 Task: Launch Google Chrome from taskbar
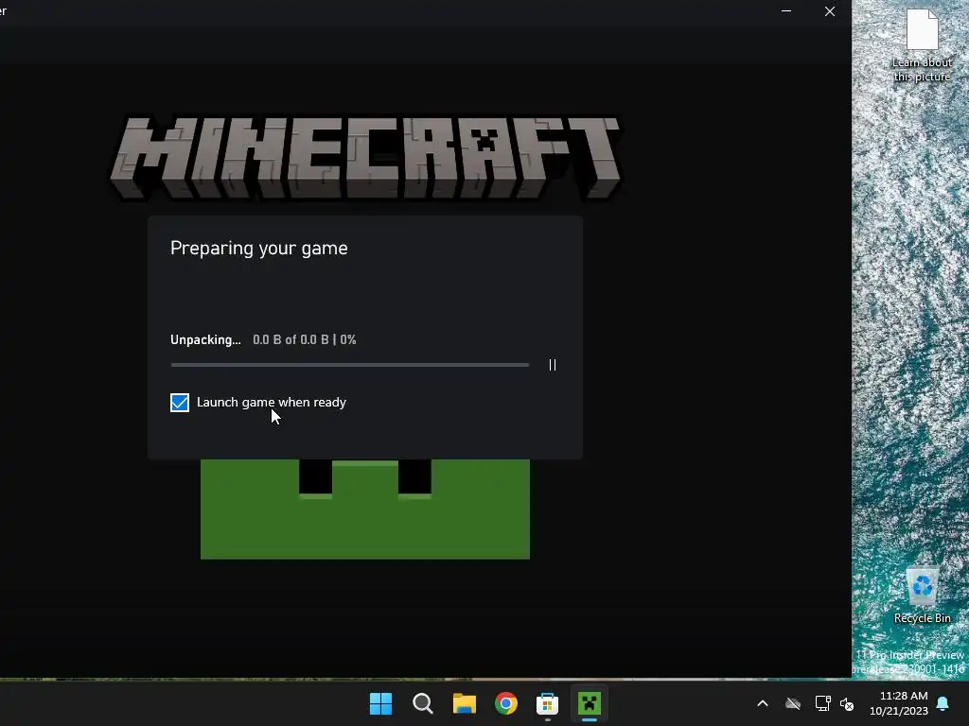click(506, 703)
